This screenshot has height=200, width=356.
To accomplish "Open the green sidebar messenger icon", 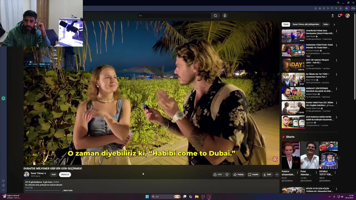I will 3,98.
